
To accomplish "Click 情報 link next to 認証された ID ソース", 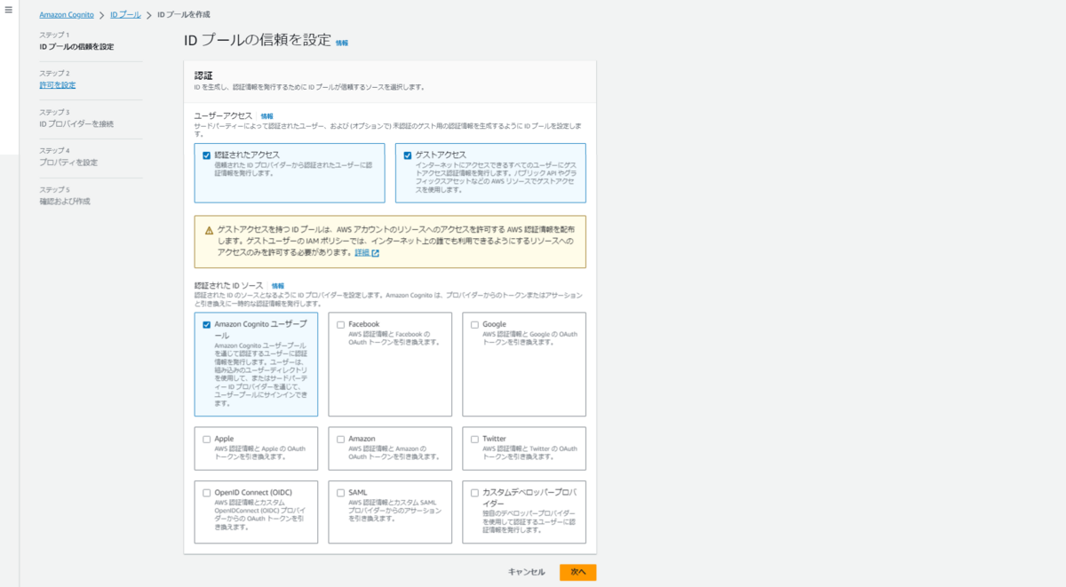I will (278, 286).
